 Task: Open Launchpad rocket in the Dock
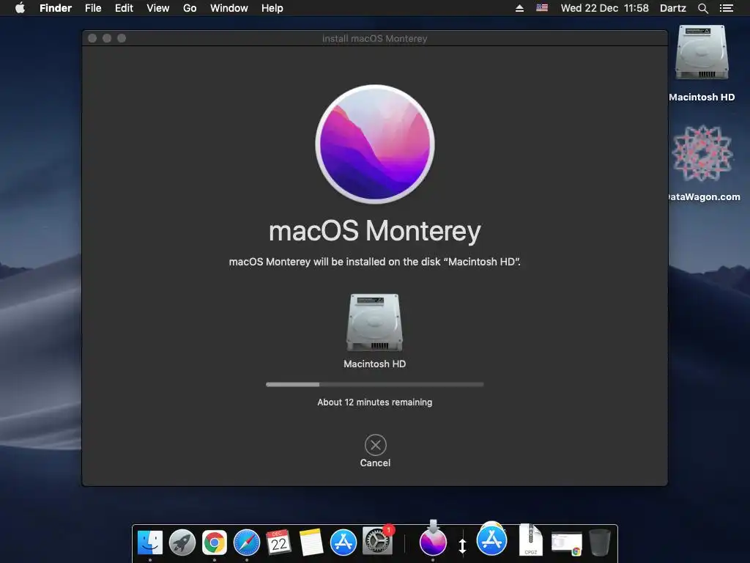pyautogui.click(x=182, y=542)
